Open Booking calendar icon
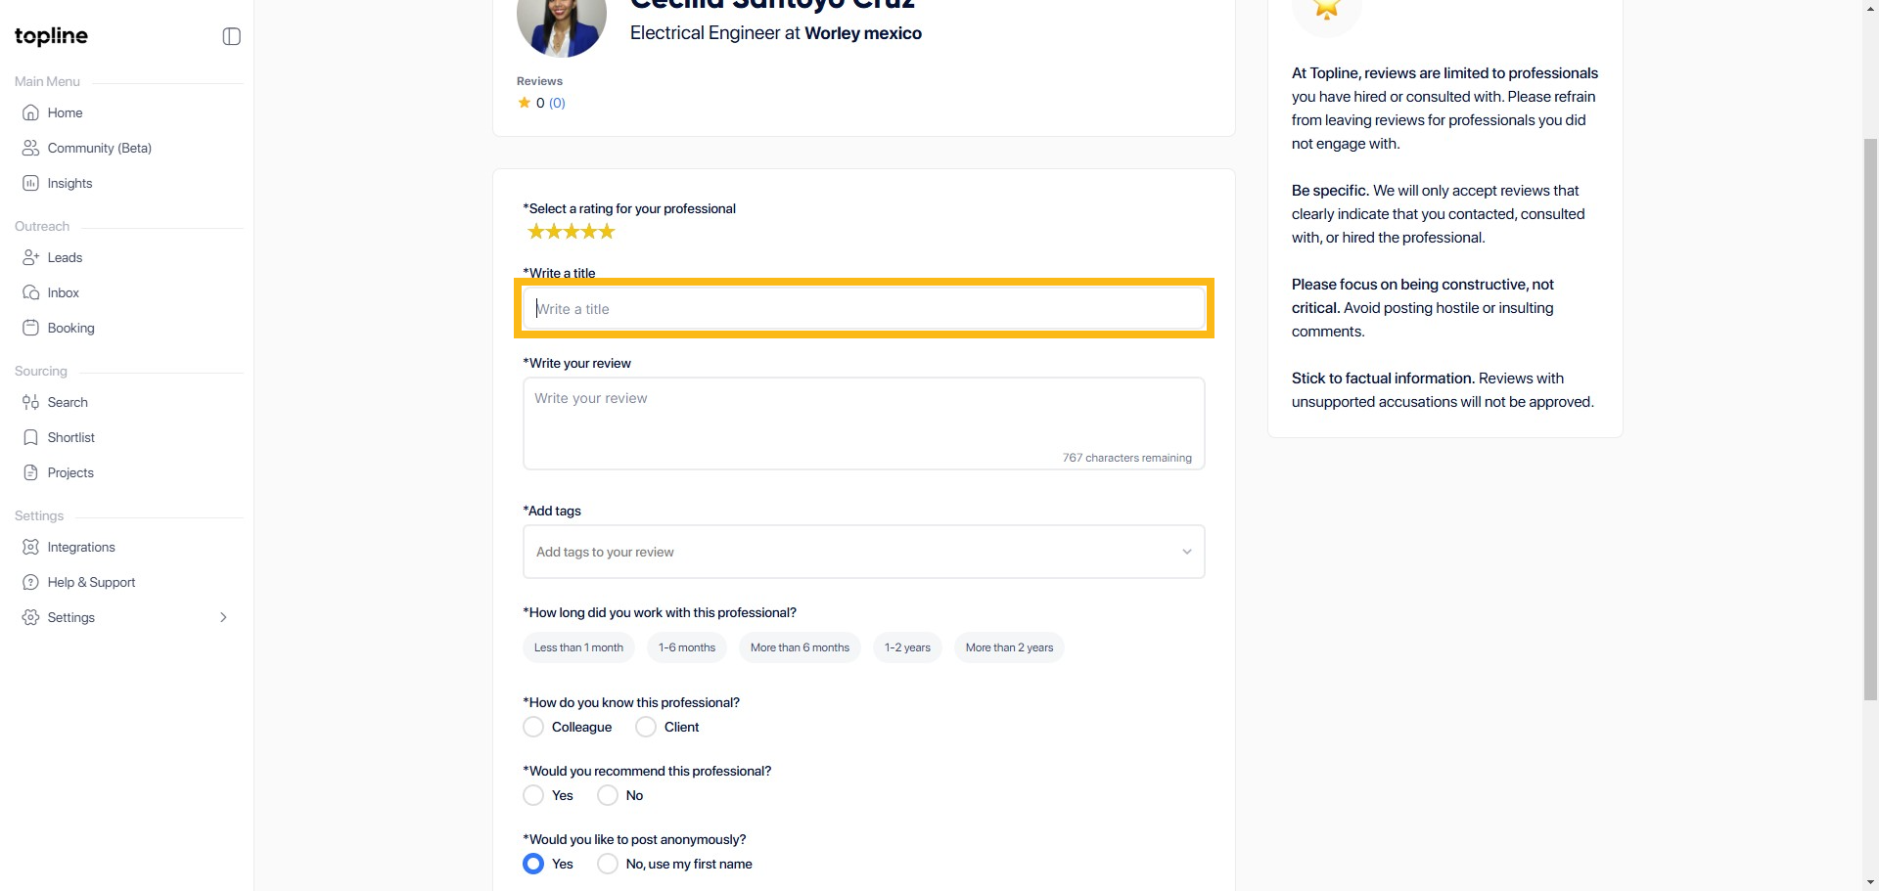1879x891 pixels. click(31, 328)
